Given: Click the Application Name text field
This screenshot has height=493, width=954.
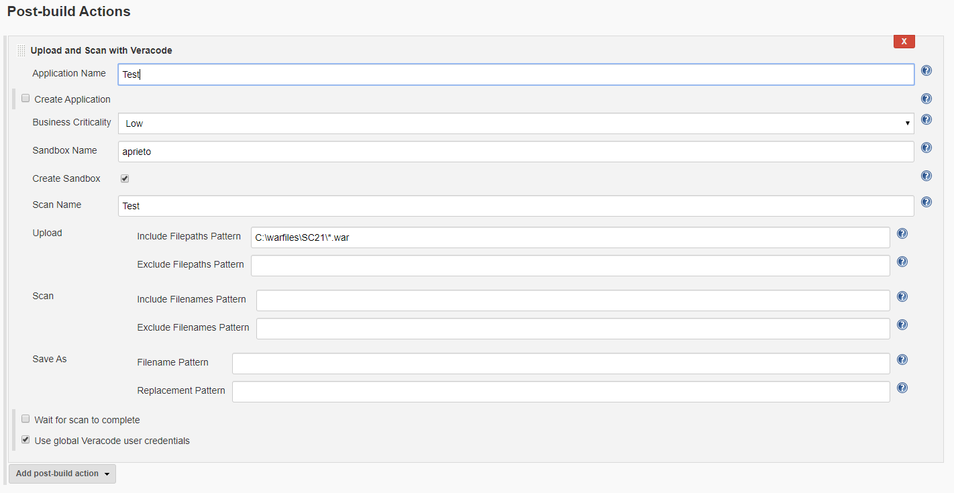Looking at the screenshot, I should coord(515,74).
